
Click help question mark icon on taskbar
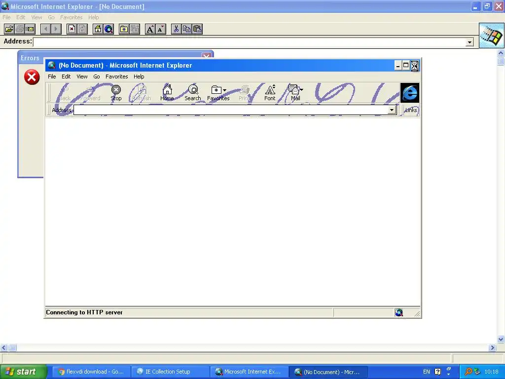coord(438,372)
